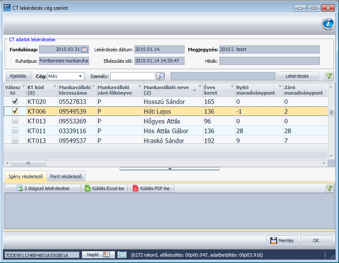Open the Éves keret column filter icon
The height and width of the screenshot is (263, 339).
click(232, 87)
